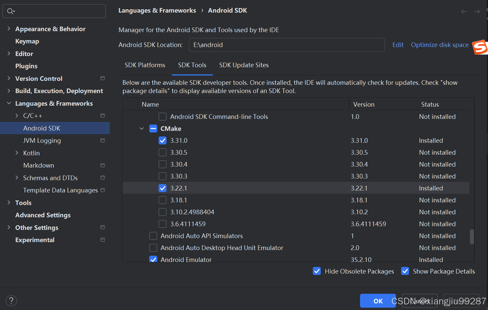The width and height of the screenshot is (488, 310).
Task: Click the OK button
Action: click(x=378, y=301)
